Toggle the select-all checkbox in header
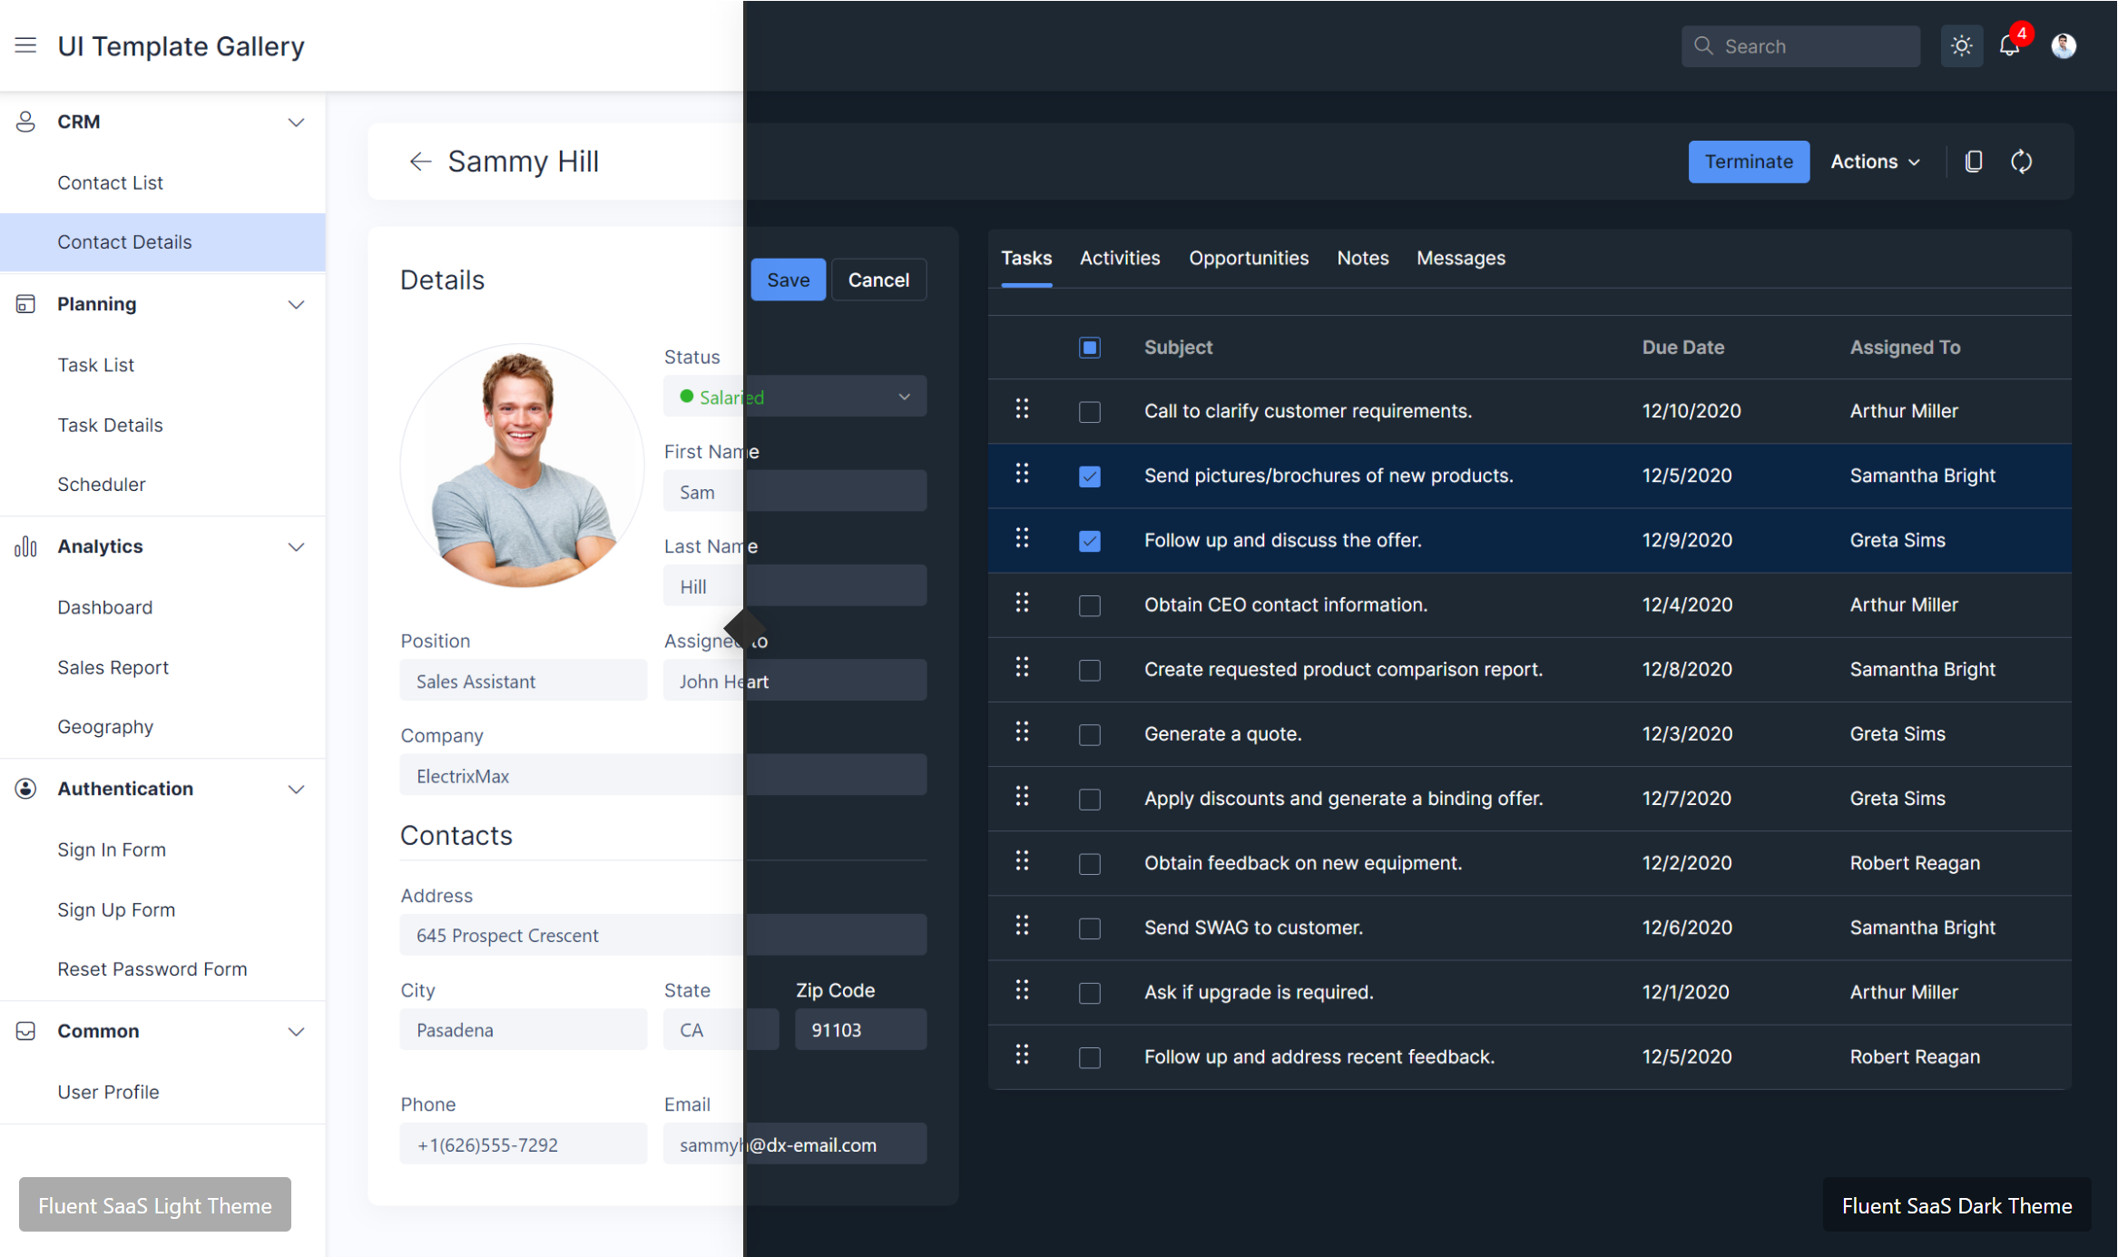This screenshot has width=2118, height=1257. 1089,348
